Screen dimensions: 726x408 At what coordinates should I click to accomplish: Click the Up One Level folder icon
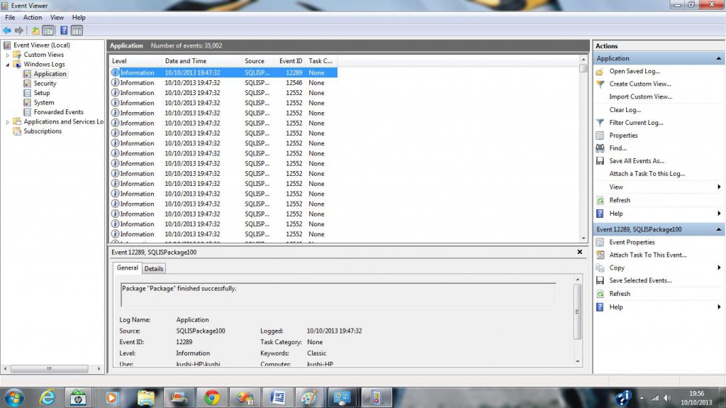coord(35,31)
